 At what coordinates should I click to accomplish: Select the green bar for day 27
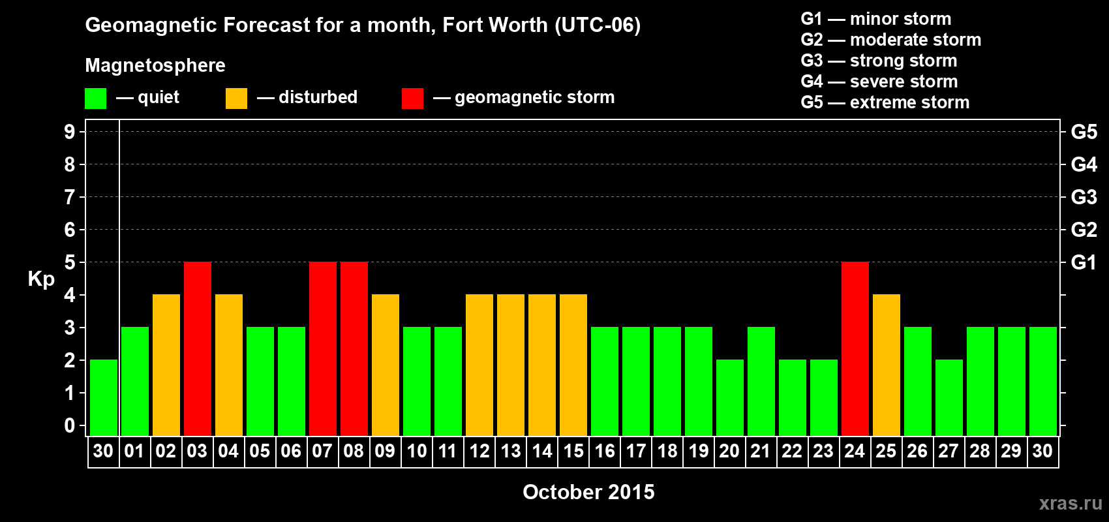tap(949, 397)
